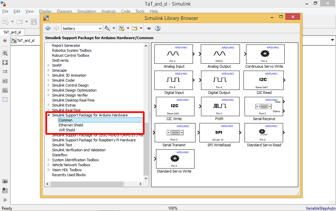Open the Analysis menu

click(108, 11)
